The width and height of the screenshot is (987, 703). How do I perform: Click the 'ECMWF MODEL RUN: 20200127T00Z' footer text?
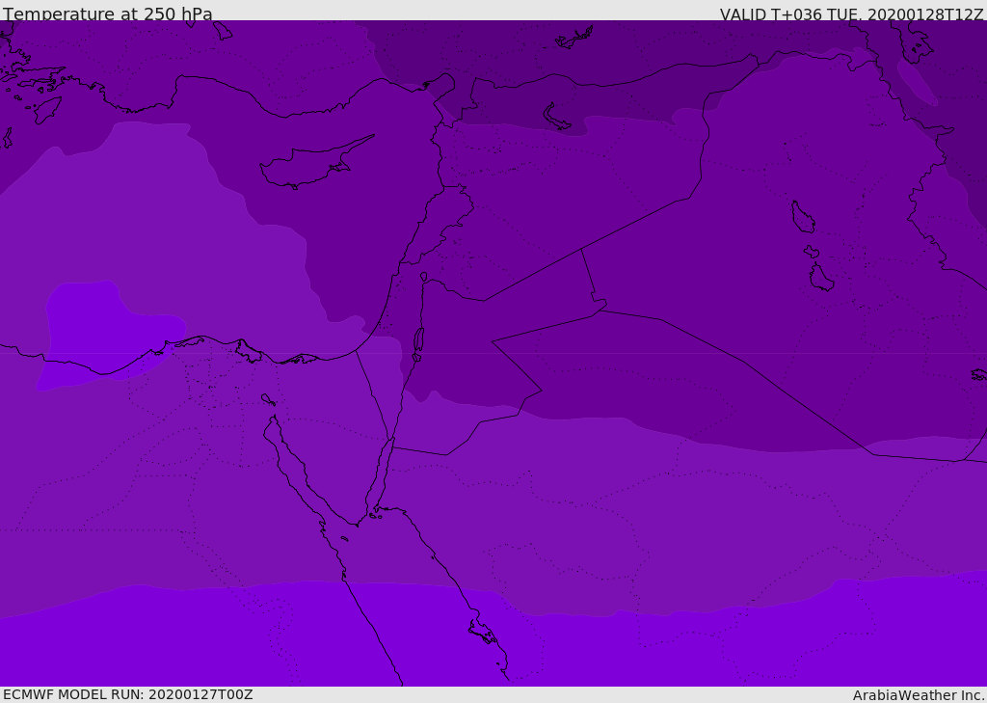[128, 694]
